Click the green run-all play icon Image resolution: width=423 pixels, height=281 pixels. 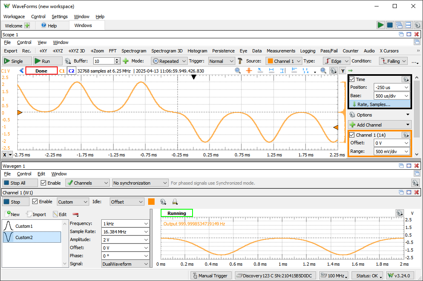point(381,25)
